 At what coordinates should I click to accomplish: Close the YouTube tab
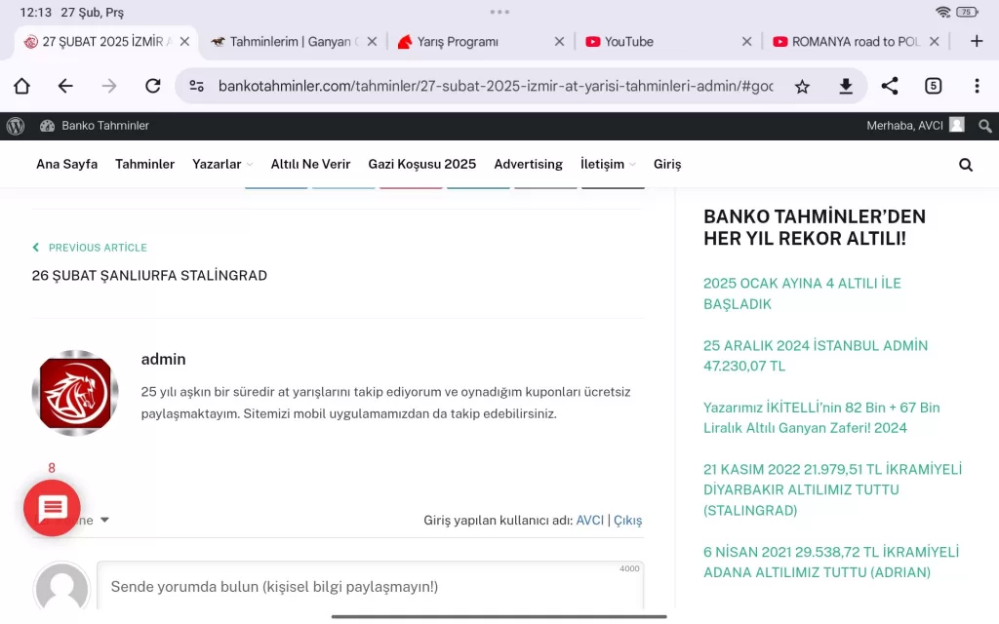[x=746, y=42]
